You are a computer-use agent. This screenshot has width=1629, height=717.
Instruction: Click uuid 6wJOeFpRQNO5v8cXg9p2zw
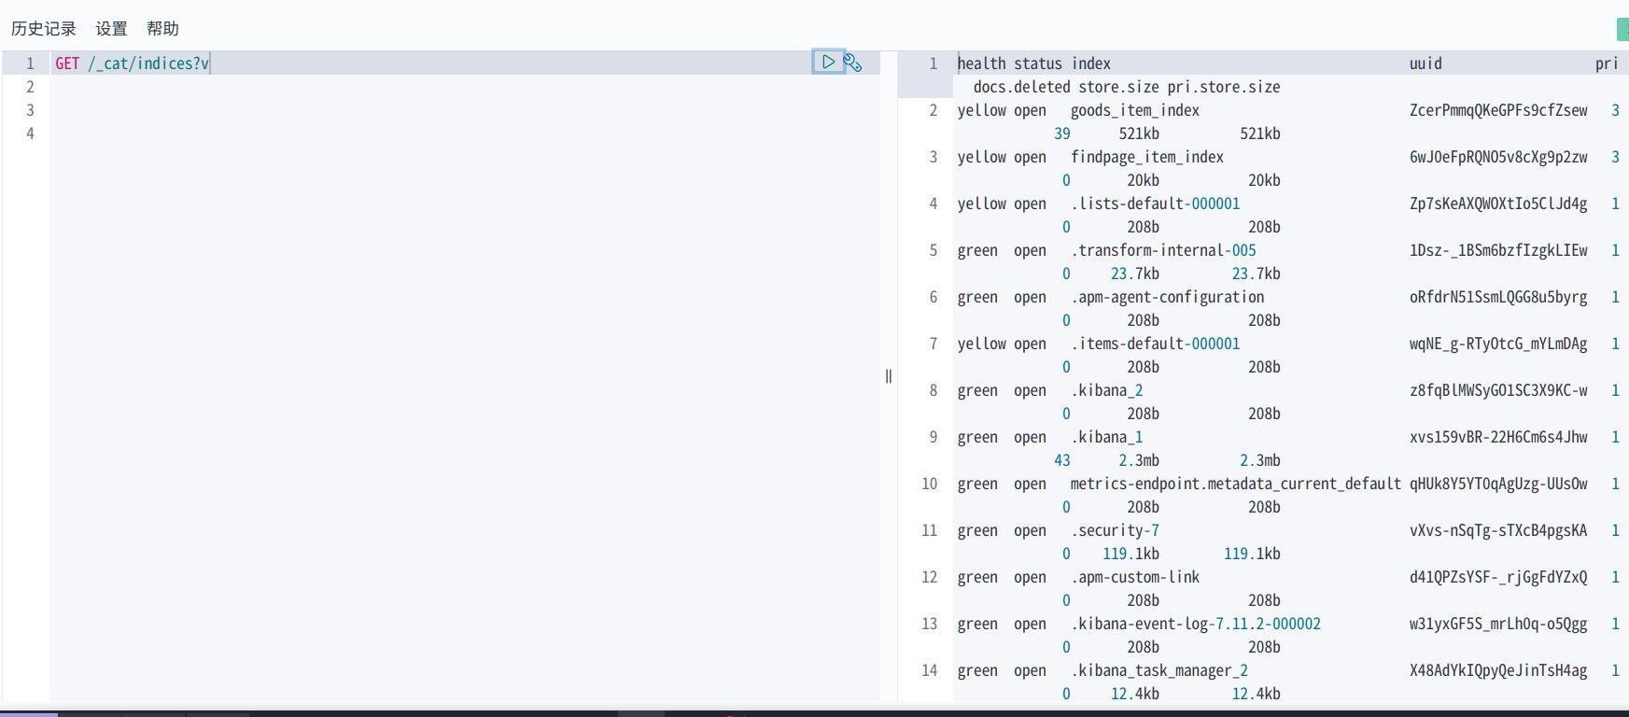coord(1498,157)
